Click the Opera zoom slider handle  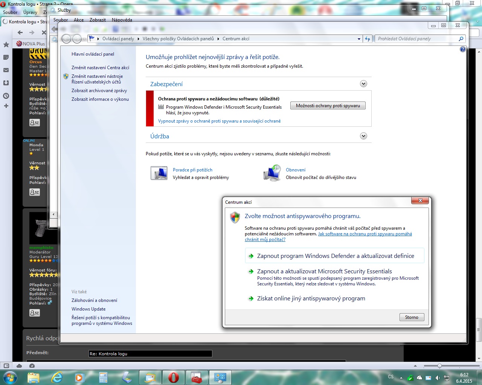[439, 366]
